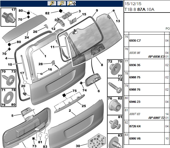The image size is (170, 148).
Task: Click the zoom out magnifier icon
Action: 62,3
